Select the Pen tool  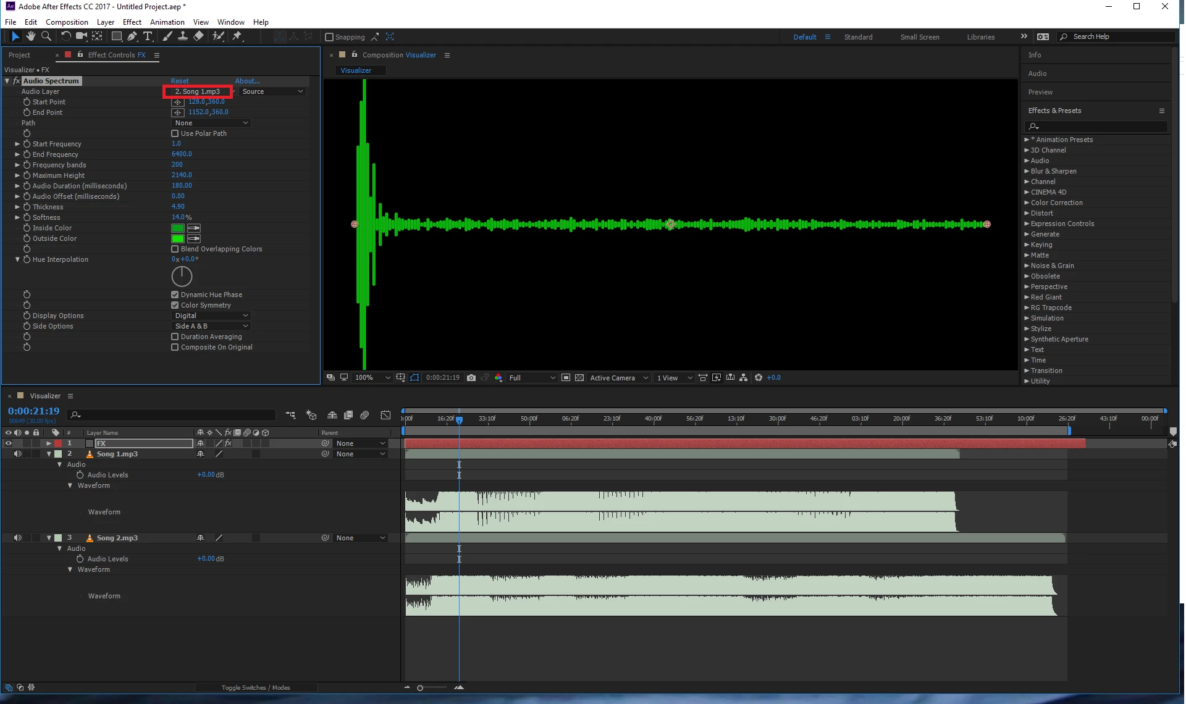tap(132, 36)
